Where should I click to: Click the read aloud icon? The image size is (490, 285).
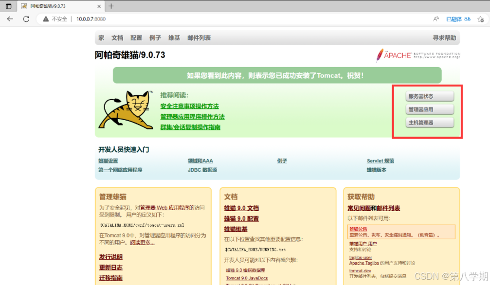coord(436,19)
